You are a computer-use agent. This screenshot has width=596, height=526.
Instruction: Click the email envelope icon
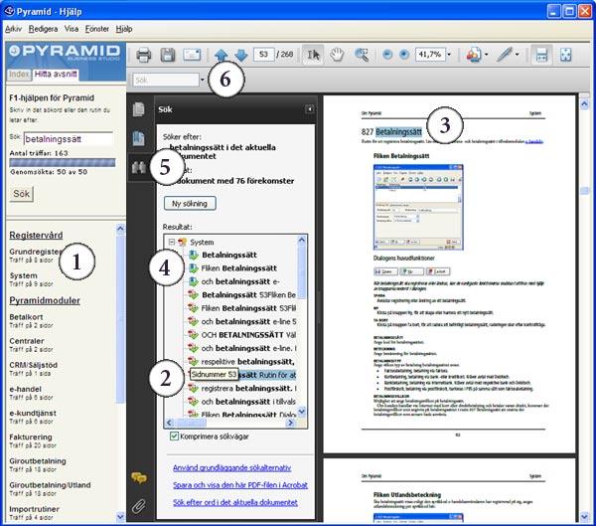click(192, 55)
